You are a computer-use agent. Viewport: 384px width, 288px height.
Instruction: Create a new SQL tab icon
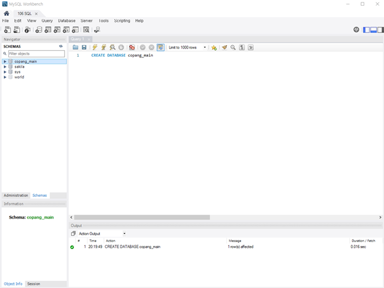(8, 30)
